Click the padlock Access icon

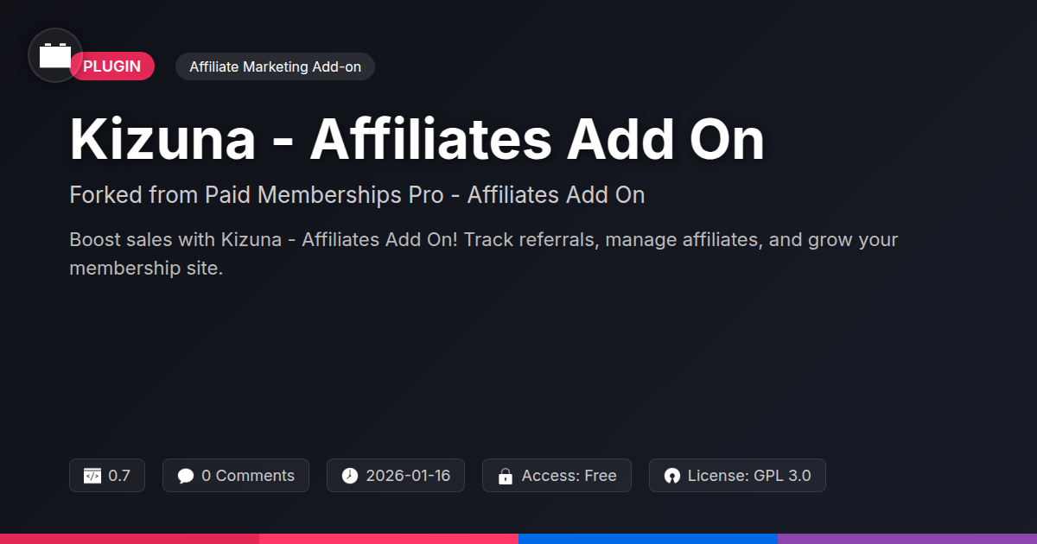[x=506, y=476]
